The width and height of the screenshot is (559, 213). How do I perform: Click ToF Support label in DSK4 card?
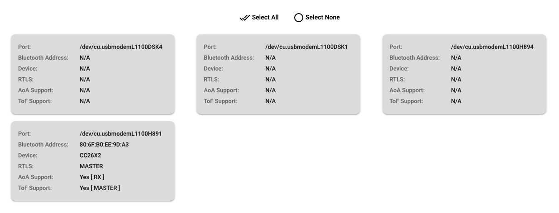[x=35, y=101]
